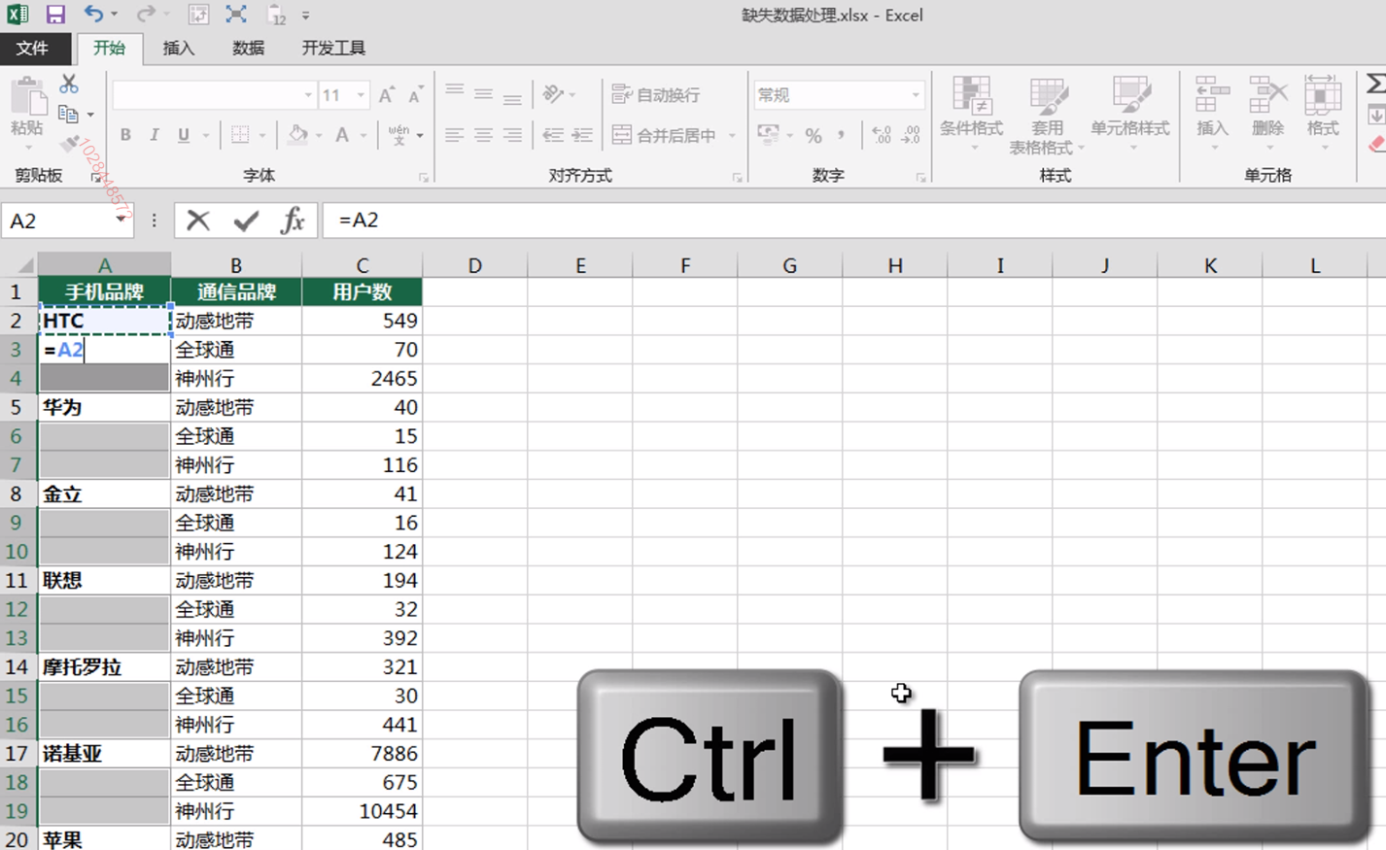This screenshot has width=1386, height=850.
Task: Open the Alignment (对齐方式) dialog launcher
Action: click(x=738, y=178)
